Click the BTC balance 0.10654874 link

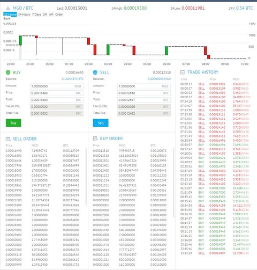pos(73,79)
